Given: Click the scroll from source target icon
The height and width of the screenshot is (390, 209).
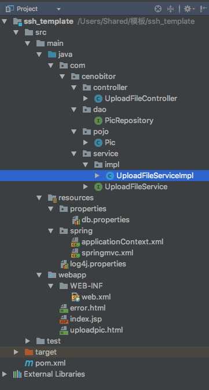Looking at the screenshot, I should pos(158,9).
